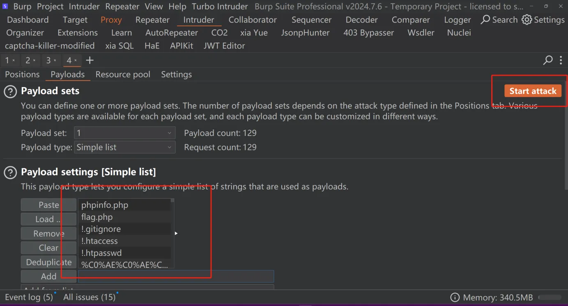Screen dimensions: 568x306
Task: Focus the new payload item input field
Action: point(176,276)
